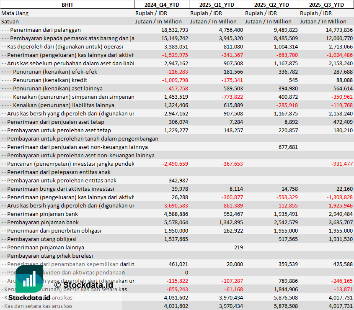This screenshot has height=310, width=354.
Task: Click the value 8,485,509
Action: pos(286,38)
